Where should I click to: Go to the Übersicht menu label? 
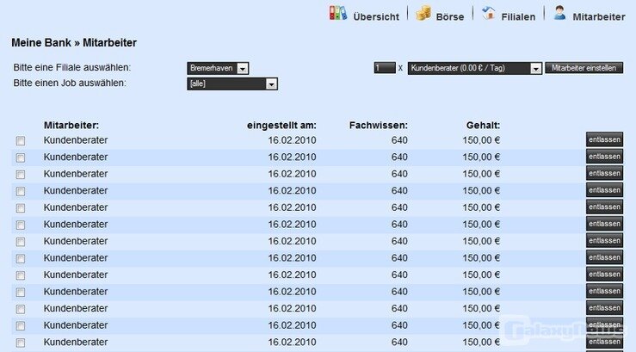point(376,16)
